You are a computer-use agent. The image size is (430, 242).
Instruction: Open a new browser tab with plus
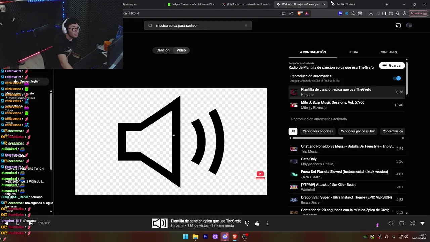coord(387,4)
